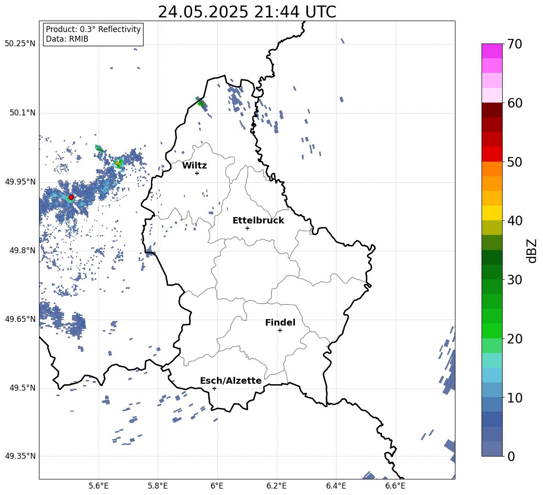This screenshot has width=543, height=495.
Task: Click the bright green colorbar segment above 20
Action: coord(492,331)
